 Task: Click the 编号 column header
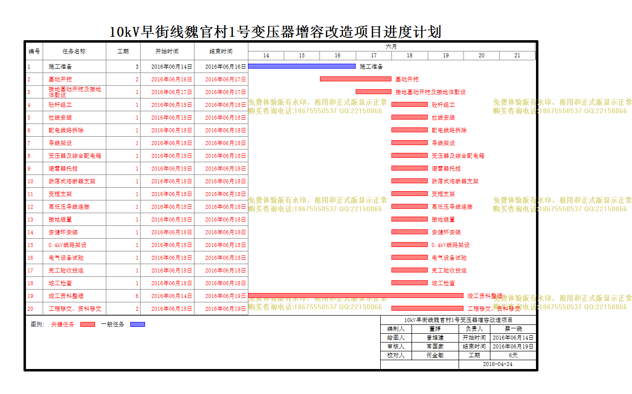[34, 51]
